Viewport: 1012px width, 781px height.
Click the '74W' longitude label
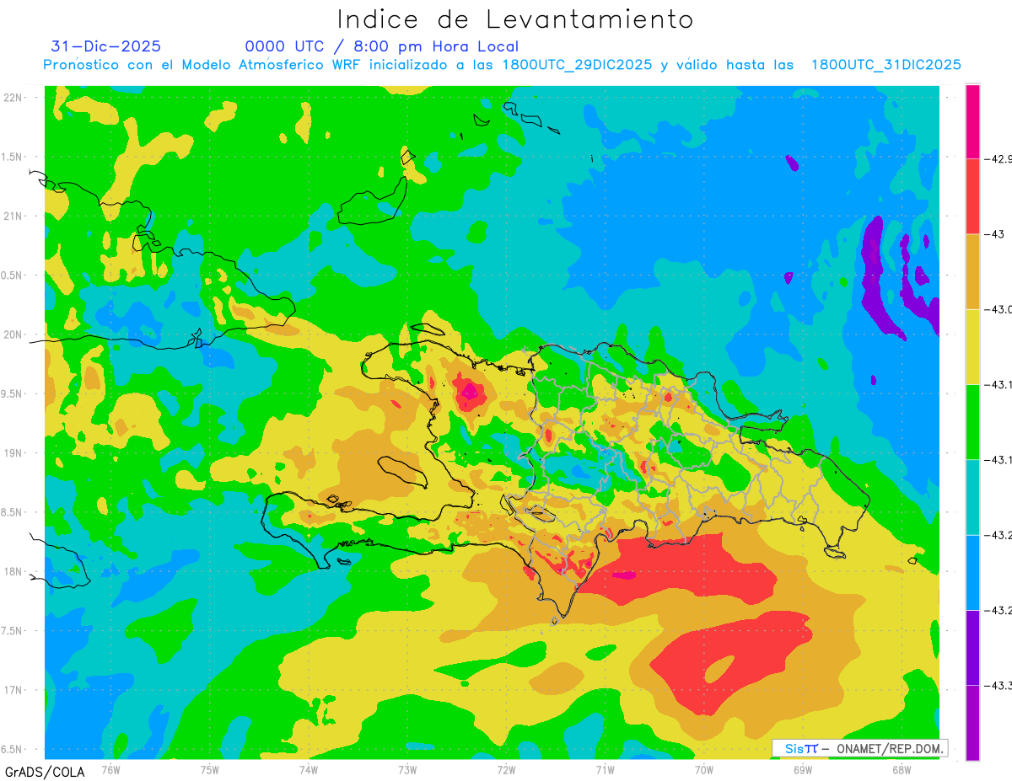309,768
